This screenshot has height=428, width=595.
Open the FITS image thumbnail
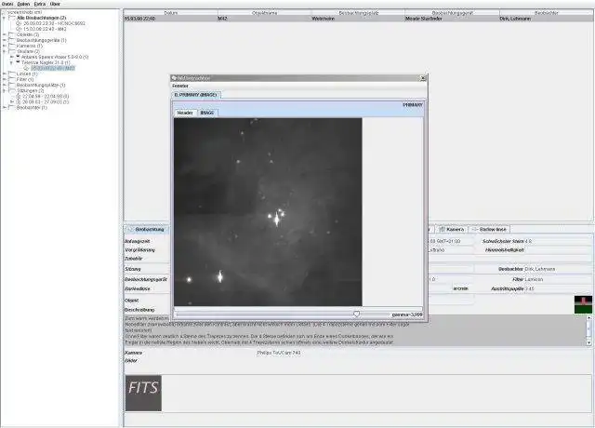click(143, 393)
